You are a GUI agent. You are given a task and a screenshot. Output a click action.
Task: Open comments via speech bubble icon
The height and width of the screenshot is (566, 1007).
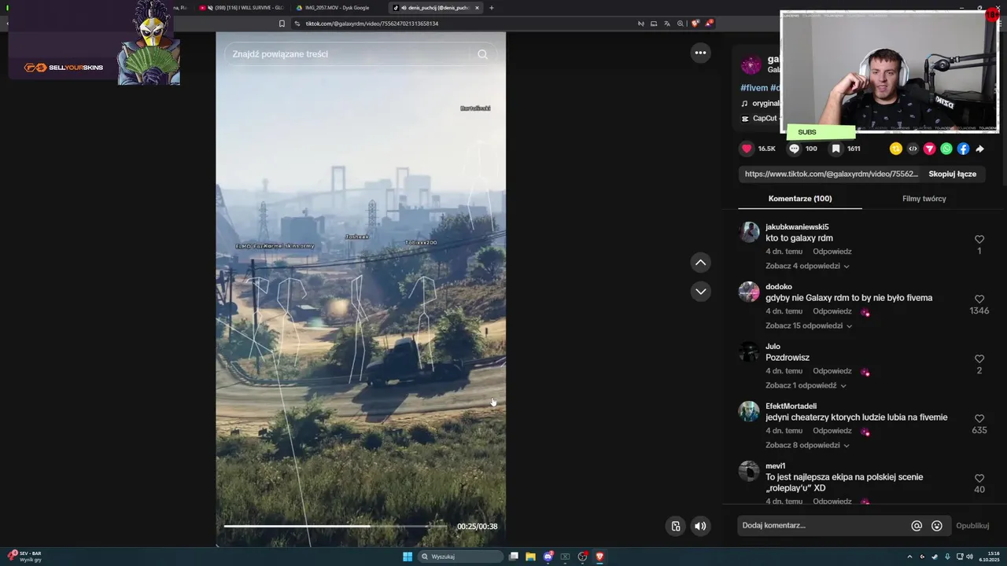point(795,149)
